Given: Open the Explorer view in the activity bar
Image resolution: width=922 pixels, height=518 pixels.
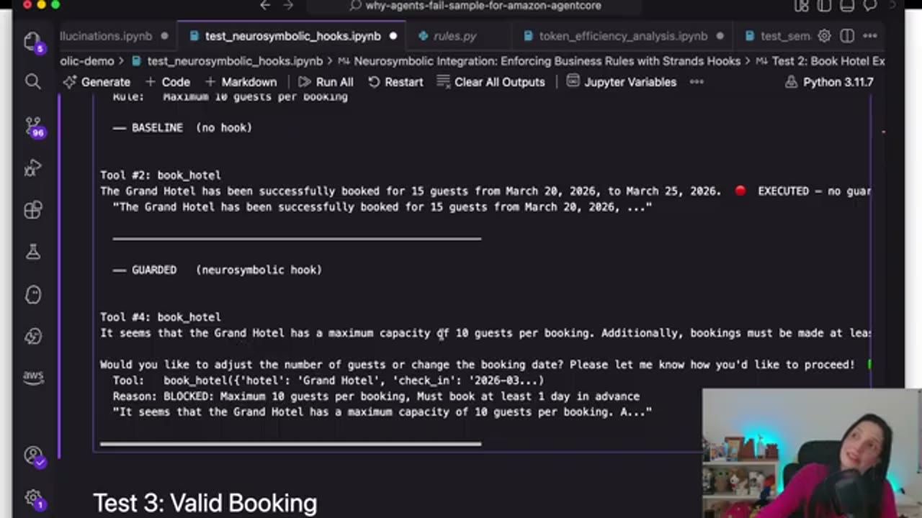Looking at the screenshot, I should tap(32, 41).
